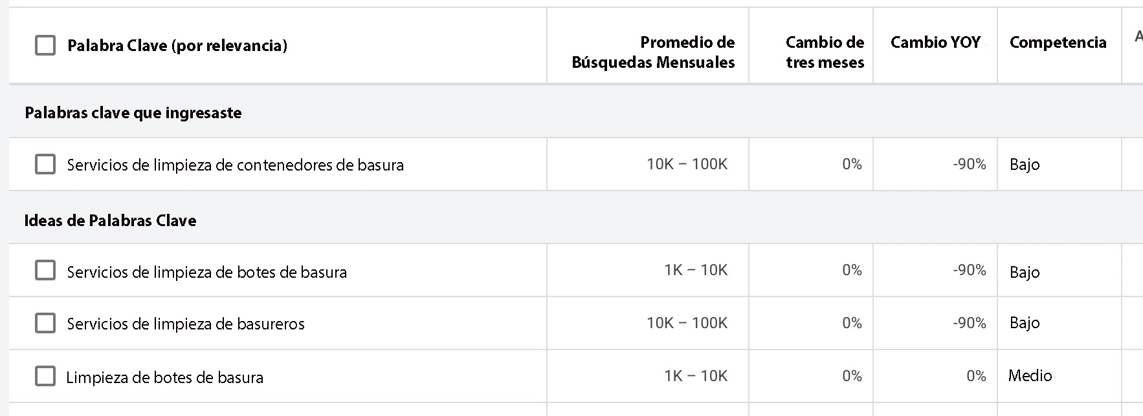Screen dimensions: 1143x416
Task: Click 10K – 100K value for contenedores row
Action: pos(687,164)
